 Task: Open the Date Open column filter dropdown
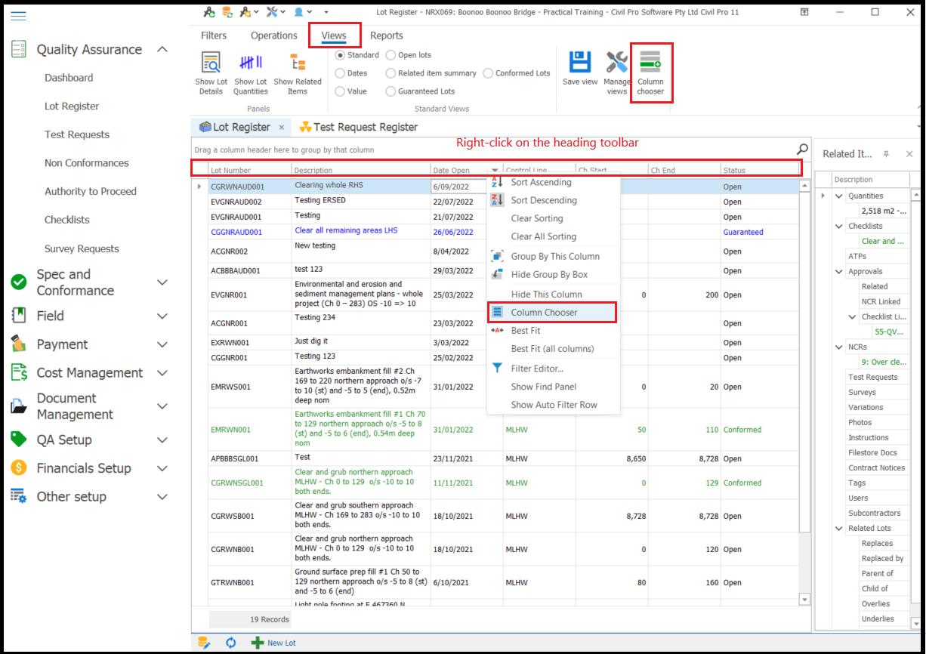tap(495, 170)
